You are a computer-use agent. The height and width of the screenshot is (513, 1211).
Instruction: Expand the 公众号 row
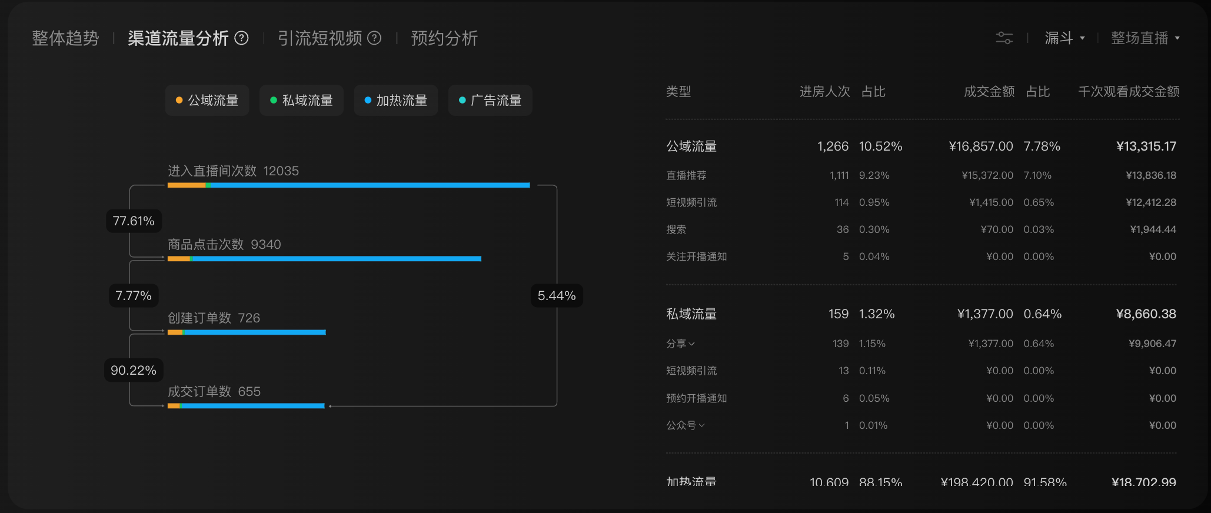(686, 425)
